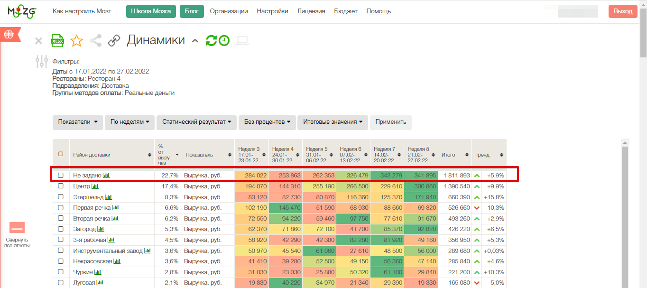Copy report link with chain icon
The width and height of the screenshot is (647, 288).
pyautogui.click(x=114, y=41)
